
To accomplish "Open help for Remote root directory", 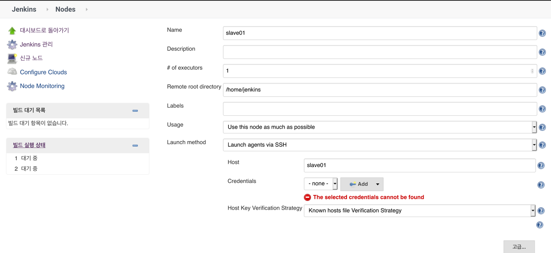I will tap(542, 90).
